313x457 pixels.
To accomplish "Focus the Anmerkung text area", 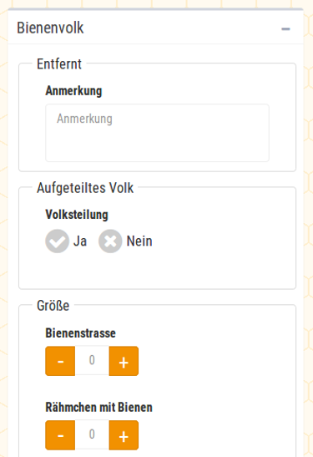I will pos(157,133).
